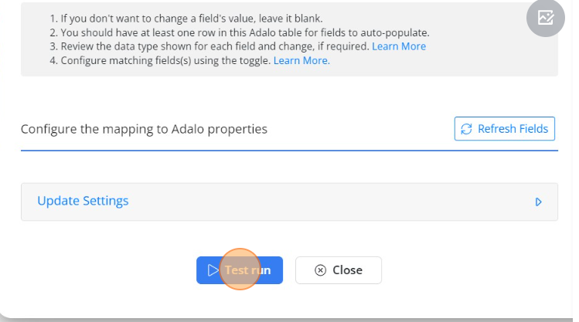Image resolution: width=579 pixels, height=322 pixels.
Task: Click instruction two about Adalo table rows
Action: tap(240, 32)
